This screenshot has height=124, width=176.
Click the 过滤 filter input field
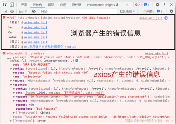coord(79,12)
